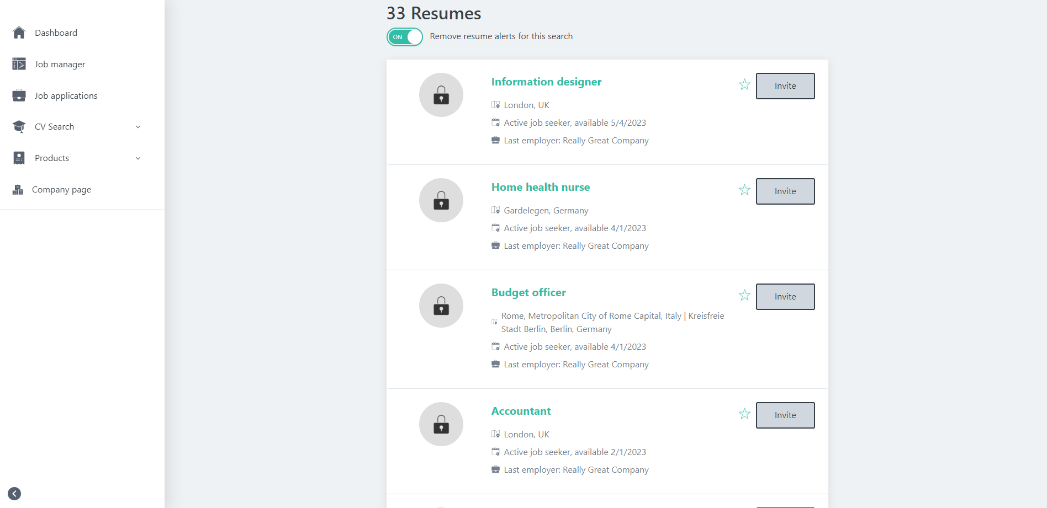This screenshot has width=1047, height=508.
Task: Open the Budget officer resume link
Action: (528, 293)
